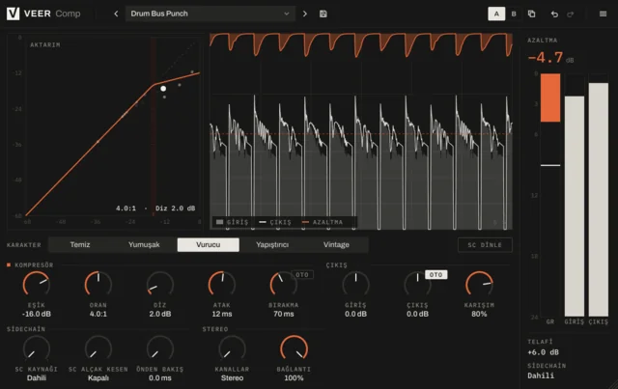
Task: Undo last change
Action: [x=554, y=14]
